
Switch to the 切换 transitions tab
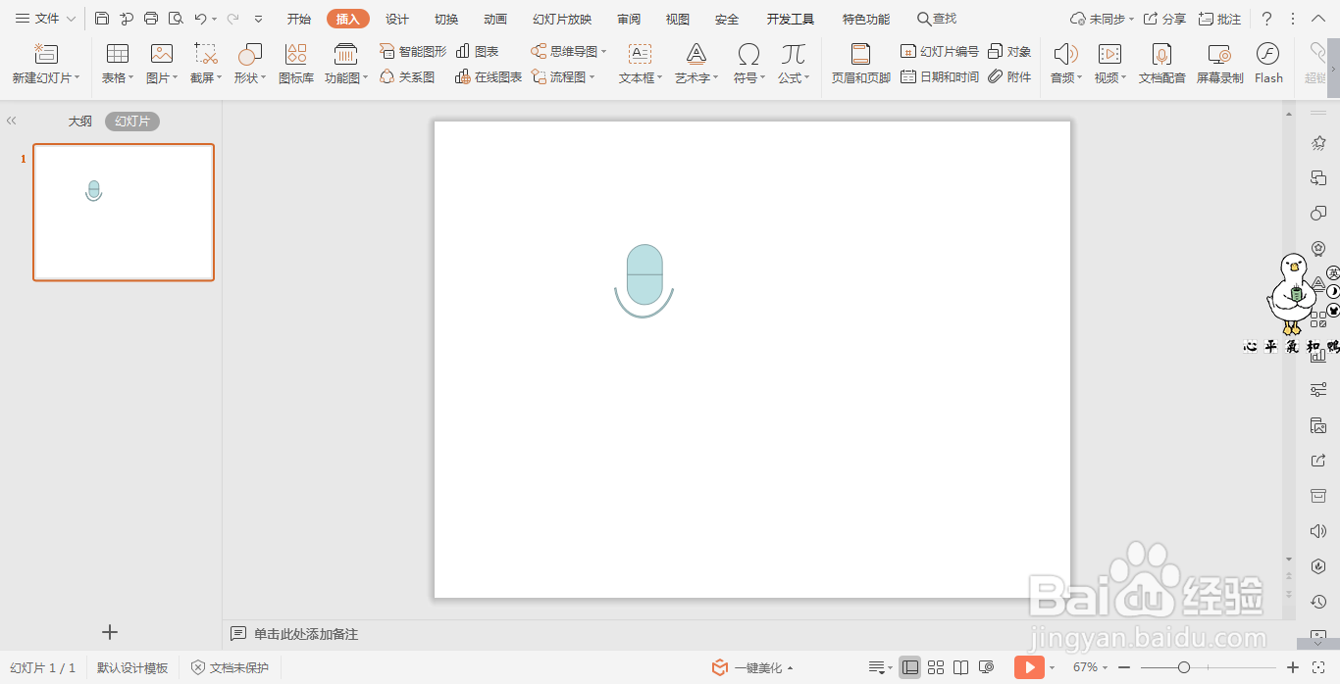tap(446, 19)
